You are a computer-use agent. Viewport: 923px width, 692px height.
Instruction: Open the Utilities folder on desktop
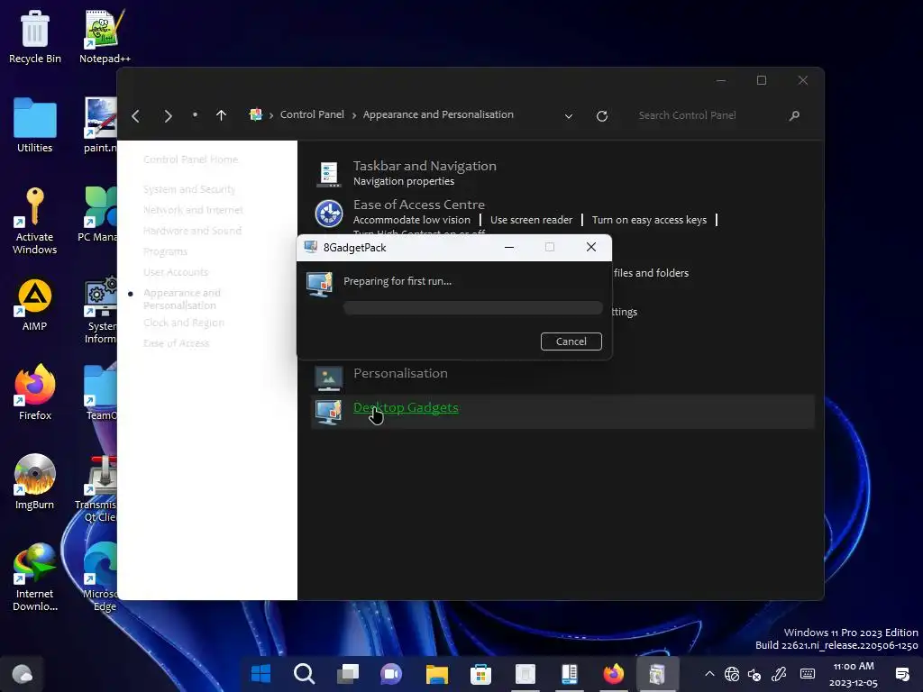[35, 125]
